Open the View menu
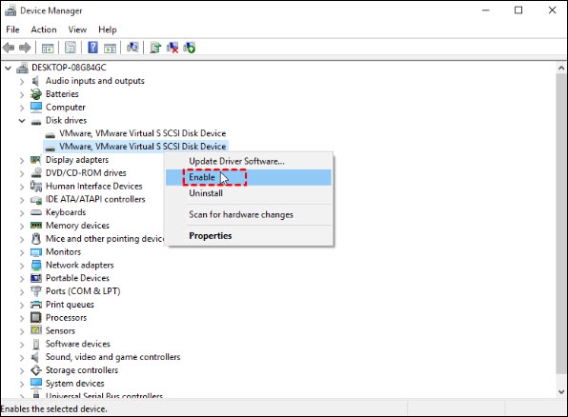Screen dimensions: 568x417 [x=77, y=30]
